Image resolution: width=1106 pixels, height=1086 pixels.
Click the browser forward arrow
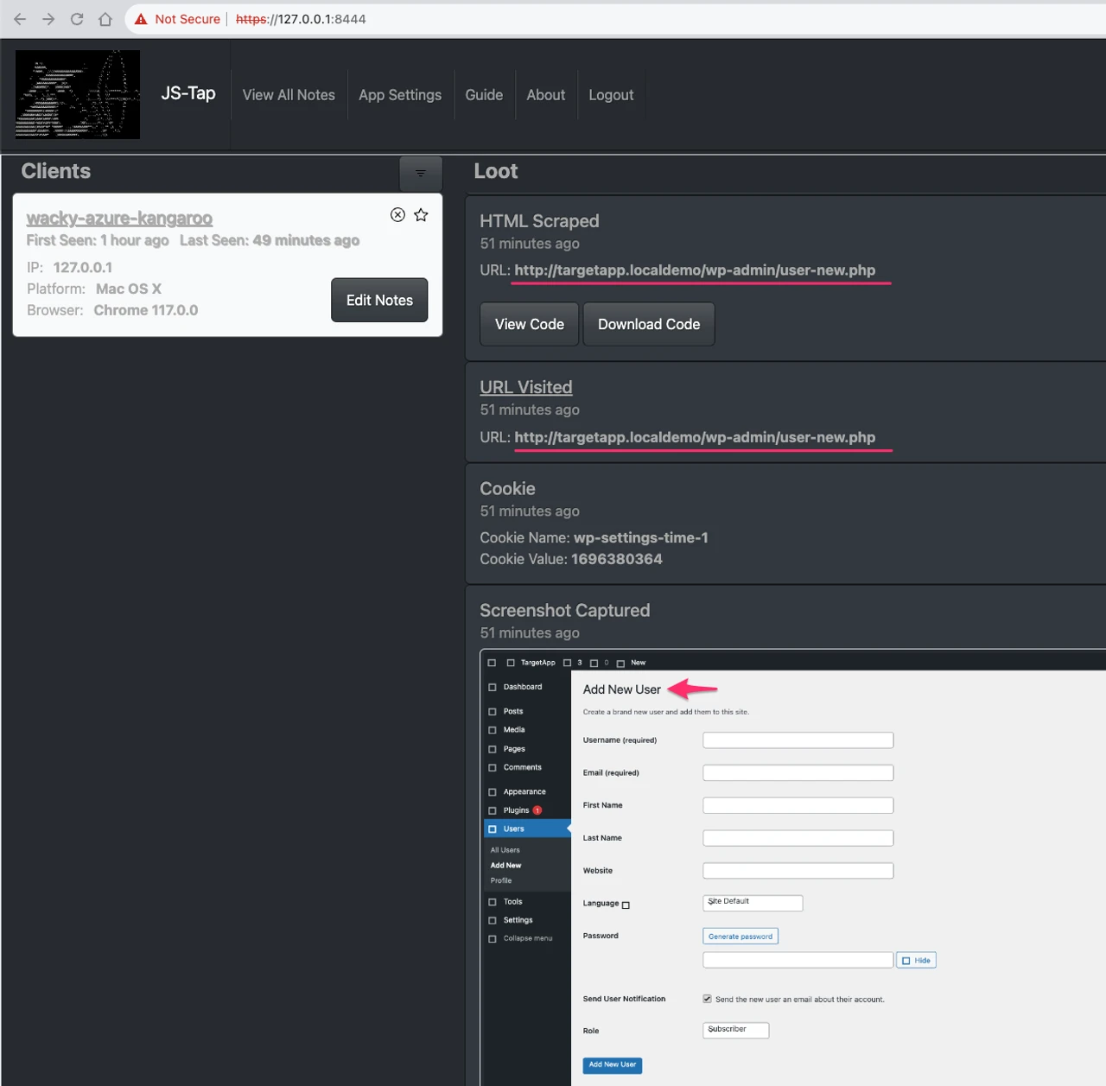(x=48, y=19)
